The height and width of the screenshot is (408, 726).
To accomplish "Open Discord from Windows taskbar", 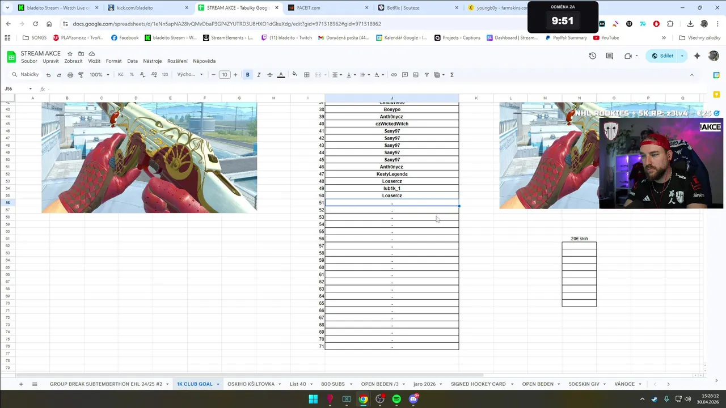I will tap(413, 399).
